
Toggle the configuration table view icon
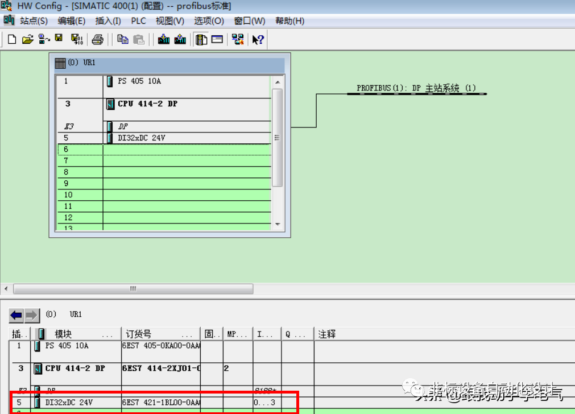[x=218, y=39]
